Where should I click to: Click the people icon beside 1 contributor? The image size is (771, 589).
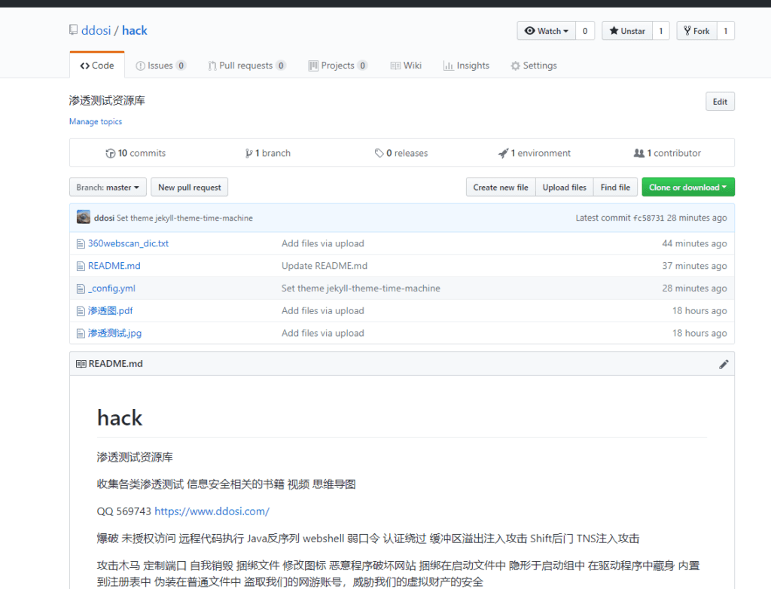coord(638,153)
